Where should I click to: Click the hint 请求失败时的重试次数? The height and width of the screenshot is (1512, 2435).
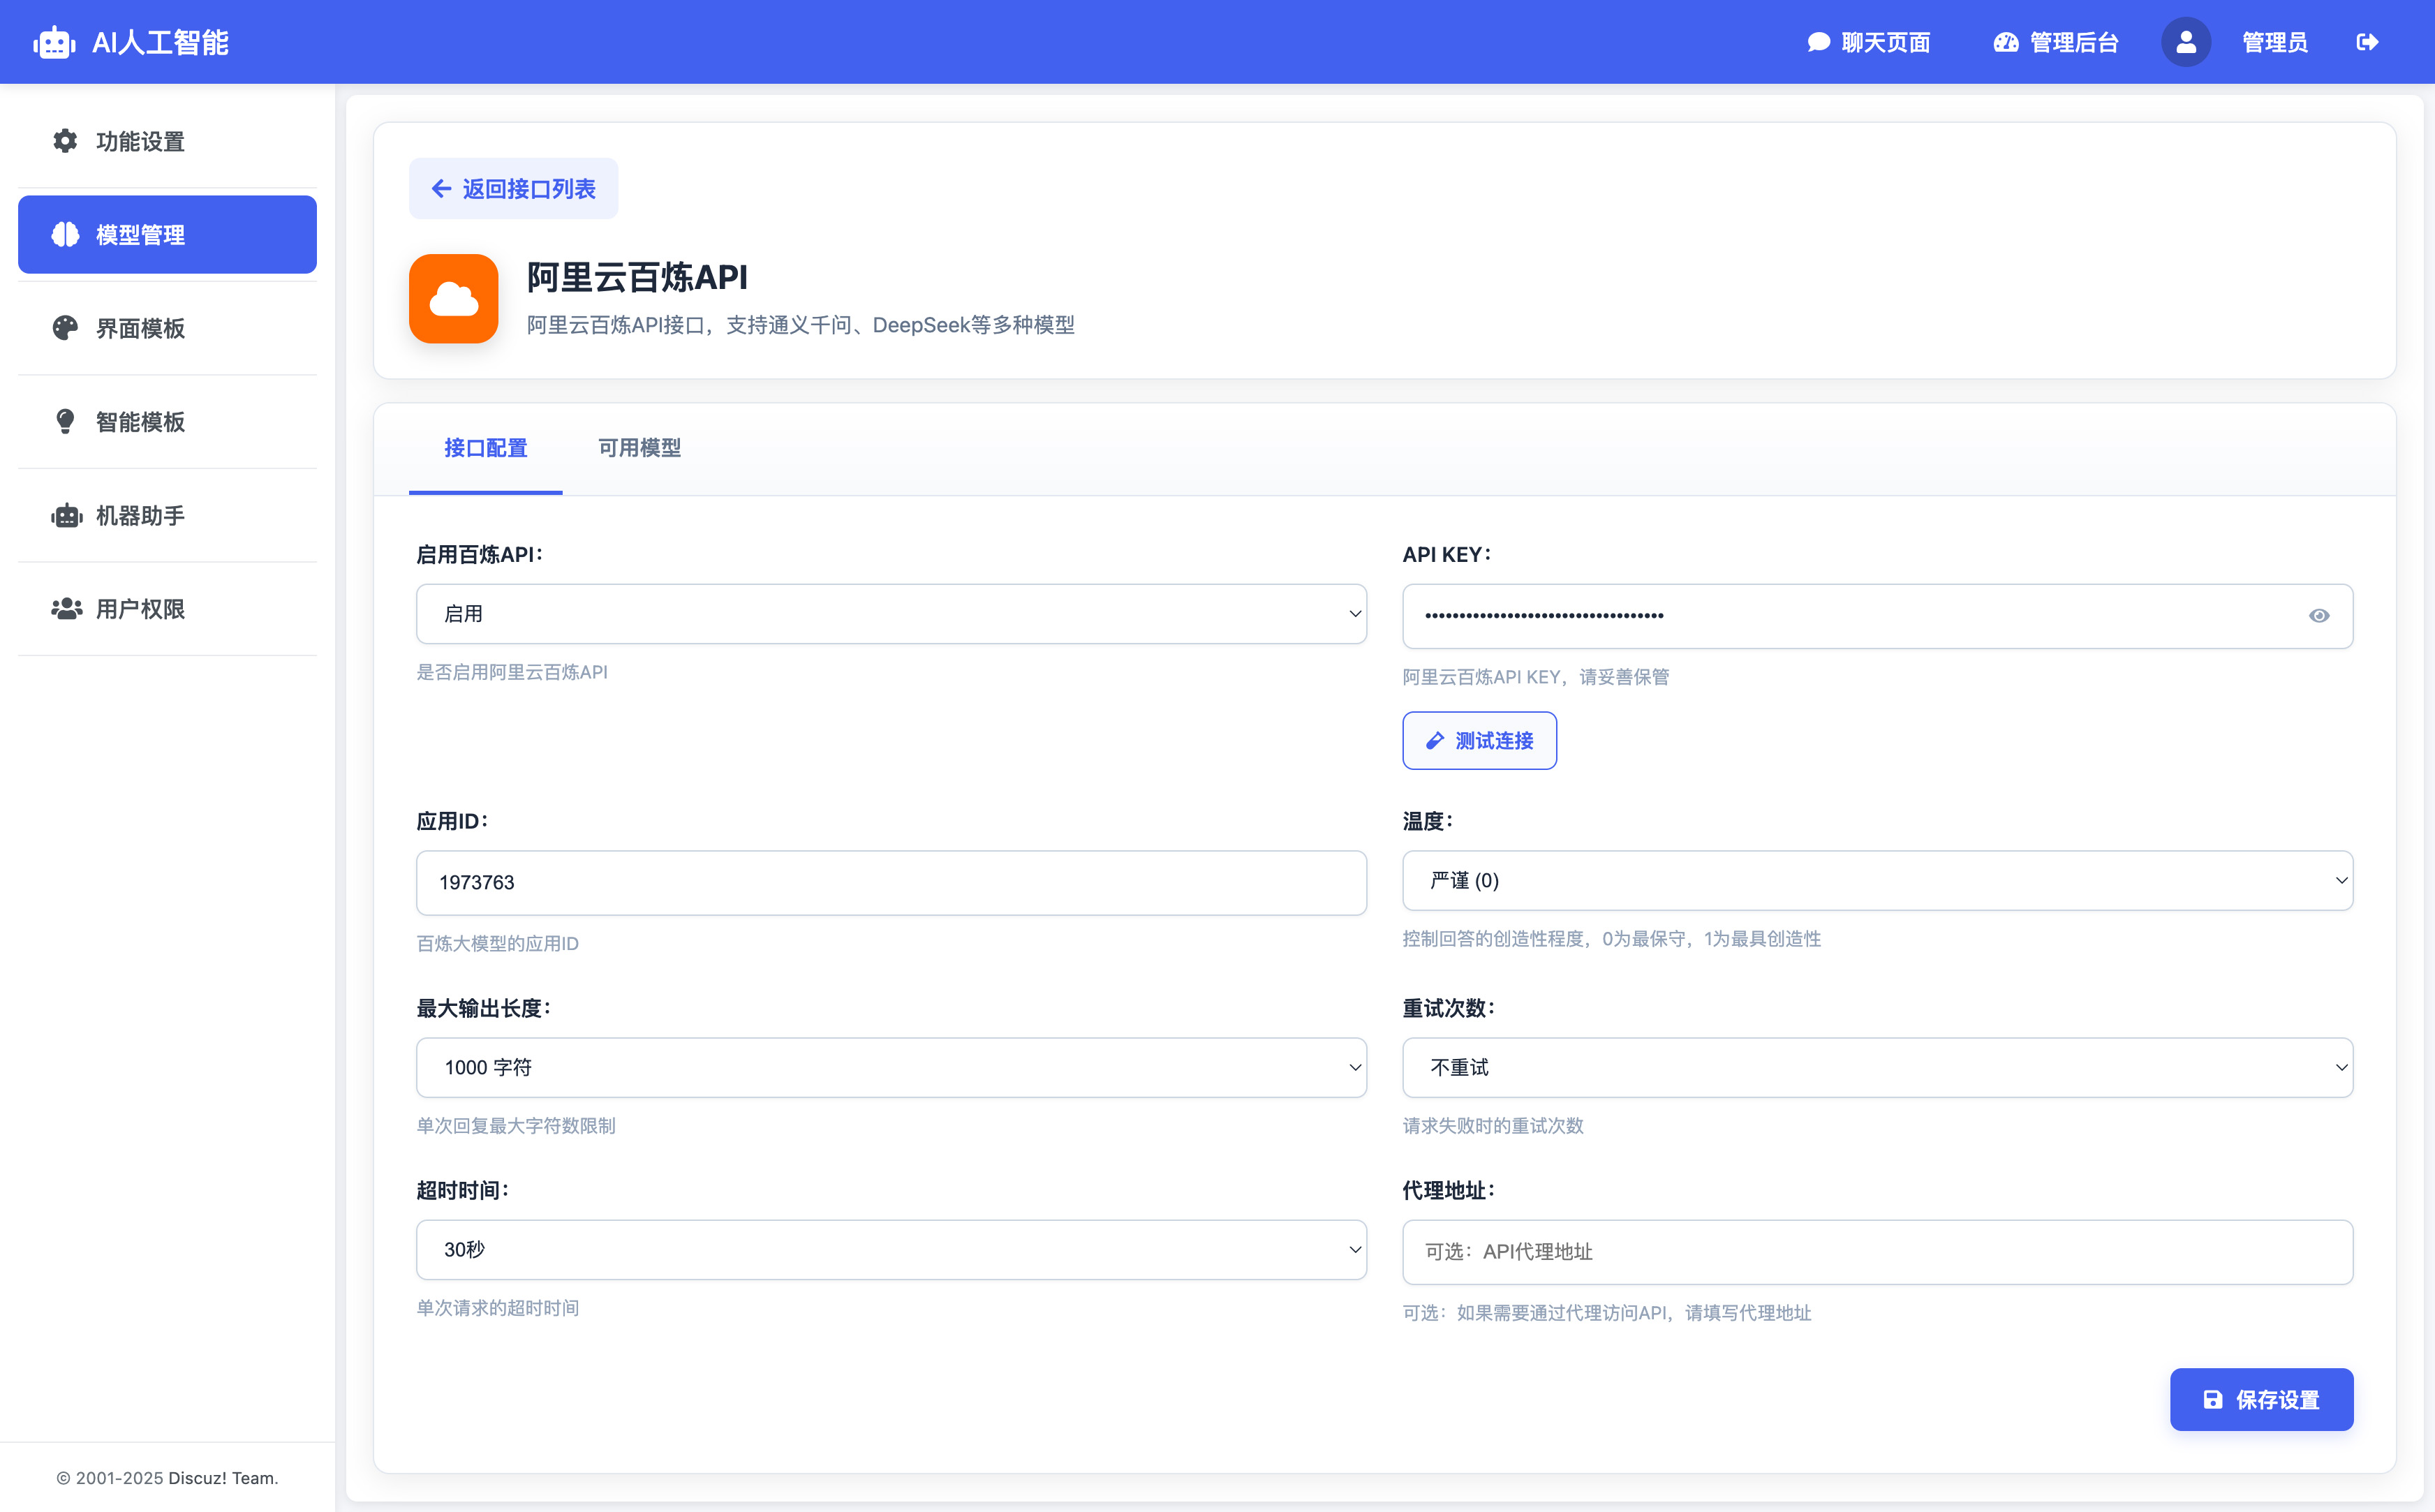coord(1493,1125)
